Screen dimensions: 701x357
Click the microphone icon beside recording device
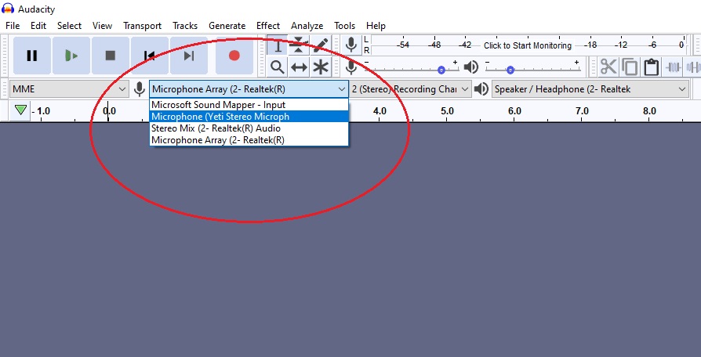[140, 89]
